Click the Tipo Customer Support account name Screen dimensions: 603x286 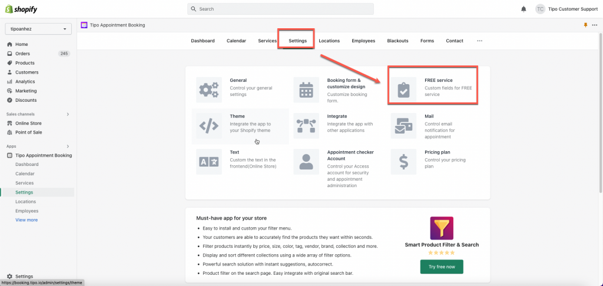point(573,9)
